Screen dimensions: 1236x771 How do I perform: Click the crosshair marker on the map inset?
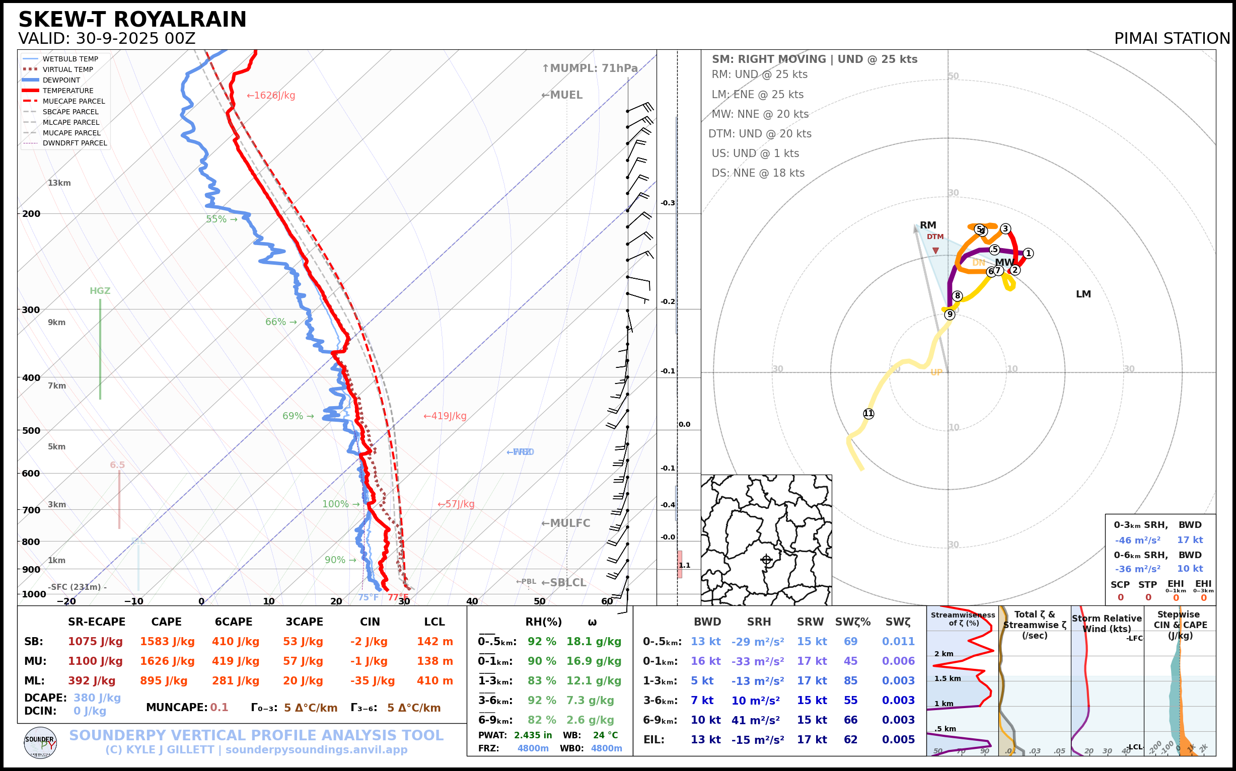click(x=766, y=560)
